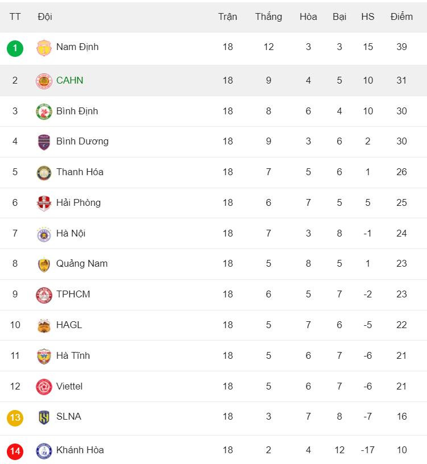This screenshot has height=464, width=427.
Task: Click the Quảng Nam team crest
Action: coord(44,264)
